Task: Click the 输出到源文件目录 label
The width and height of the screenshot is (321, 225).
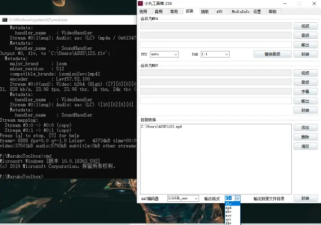Action: 269,199
